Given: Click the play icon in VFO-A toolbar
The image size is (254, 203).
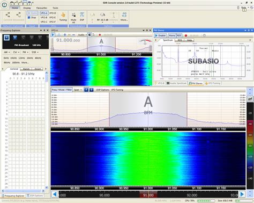Looking at the screenshot, I should point(53,35).
